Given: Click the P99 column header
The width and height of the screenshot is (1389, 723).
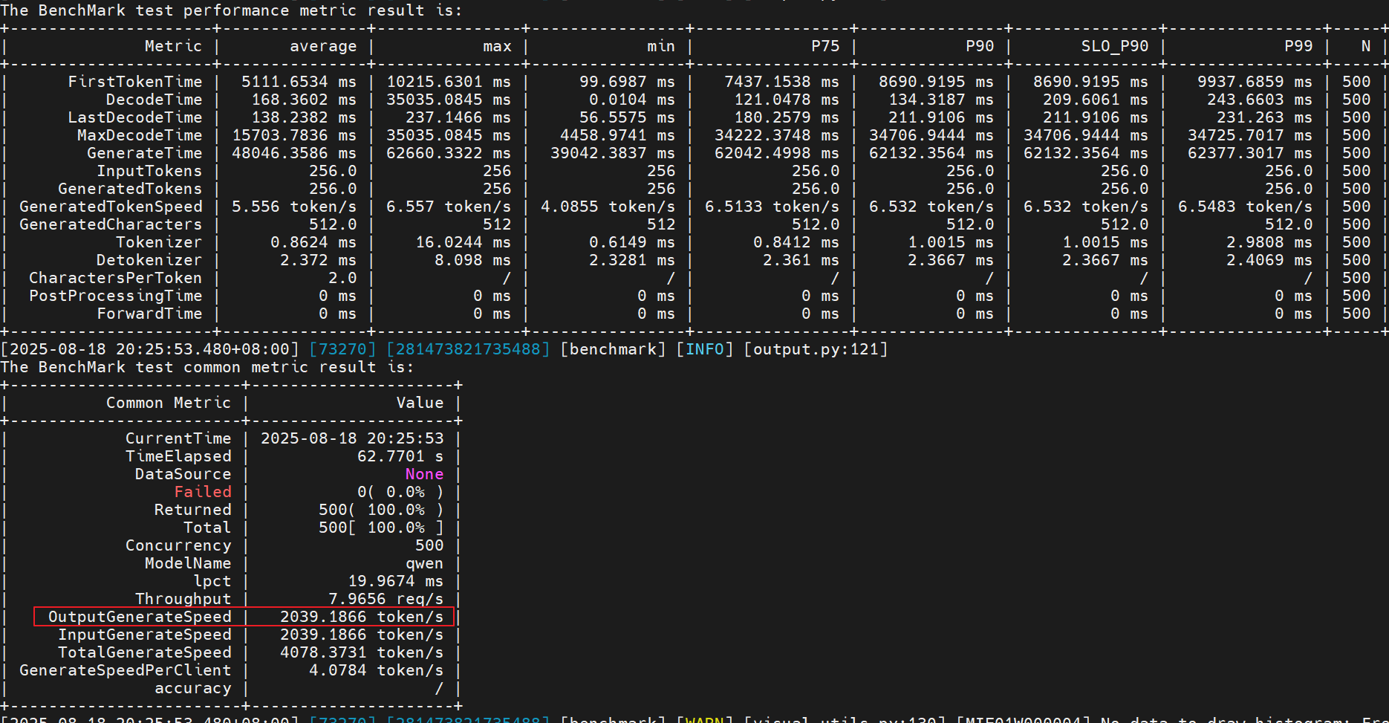Looking at the screenshot, I should pos(1298,46).
